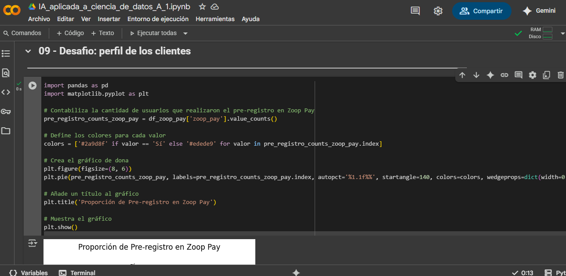This screenshot has height=276, width=566.
Task: Open the Editar menu
Action: coord(65,19)
